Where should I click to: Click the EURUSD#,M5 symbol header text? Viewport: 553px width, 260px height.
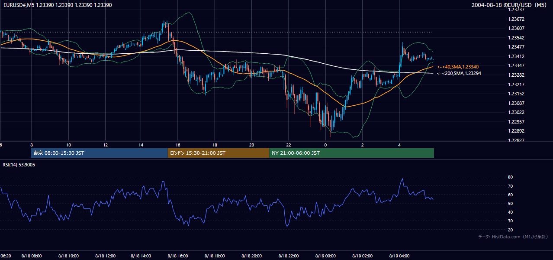pos(57,5)
